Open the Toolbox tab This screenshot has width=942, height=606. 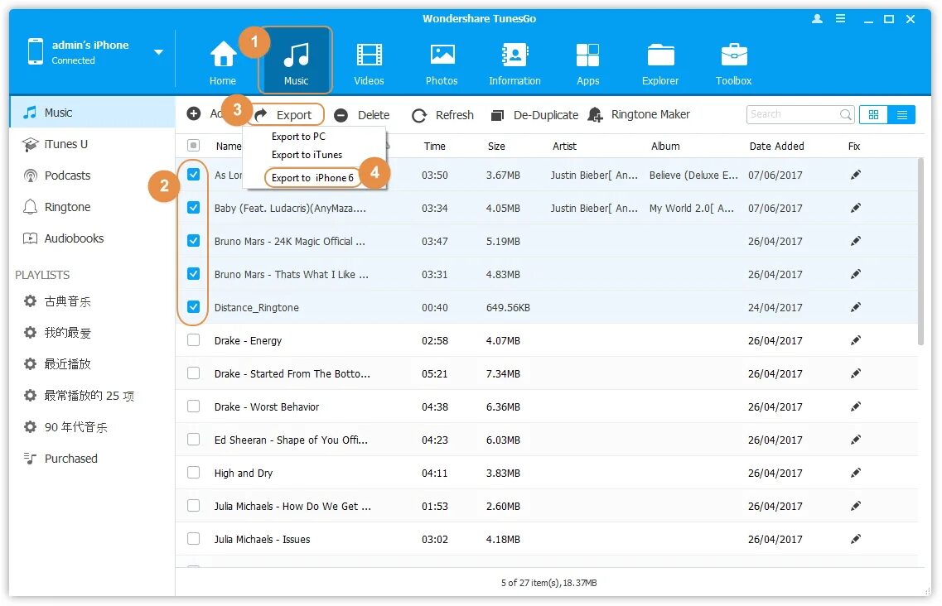pos(733,62)
